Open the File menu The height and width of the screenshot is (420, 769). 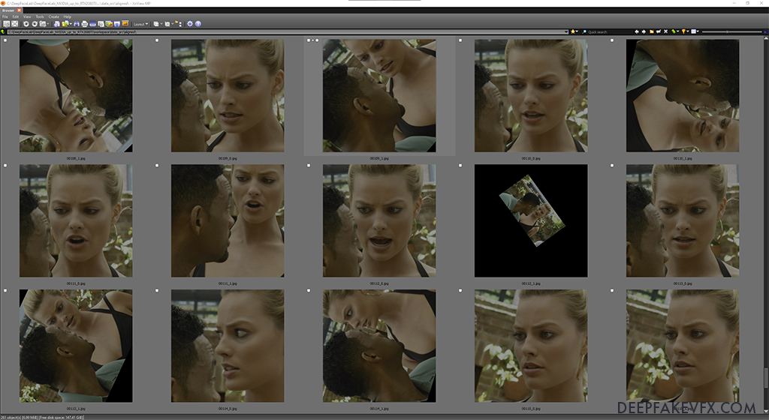coord(5,16)
